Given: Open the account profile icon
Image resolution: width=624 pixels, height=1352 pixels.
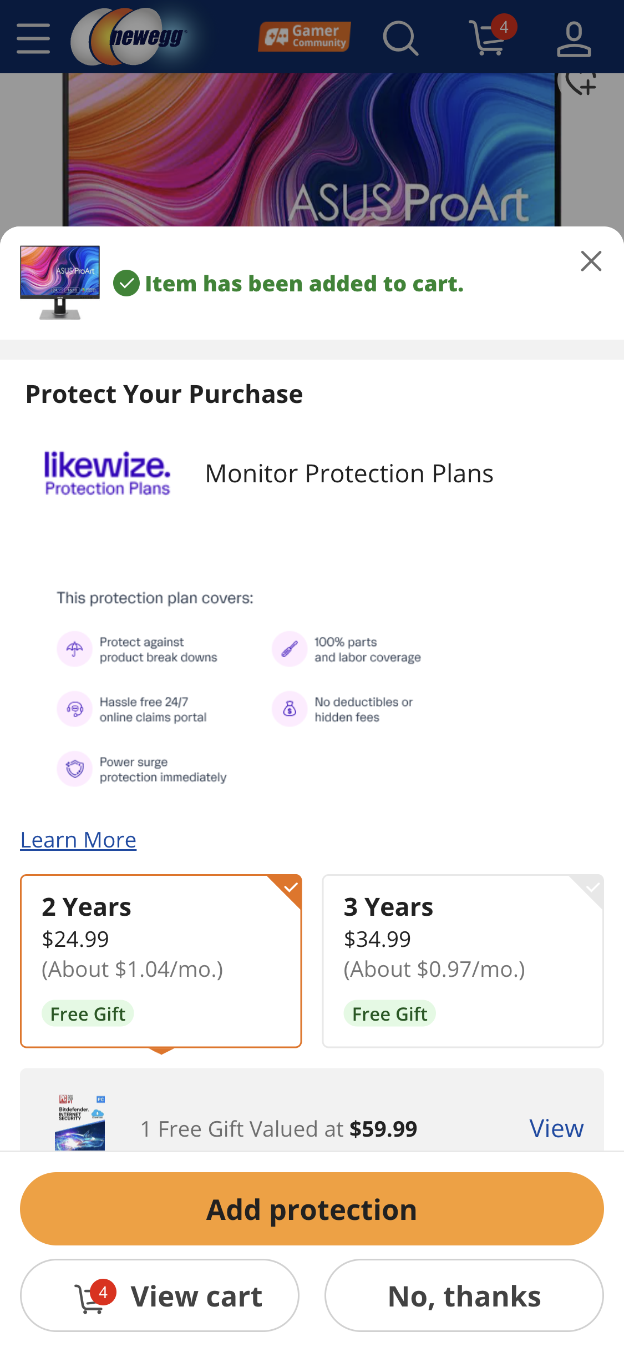Looking at the screenshot, I should 574,37.
